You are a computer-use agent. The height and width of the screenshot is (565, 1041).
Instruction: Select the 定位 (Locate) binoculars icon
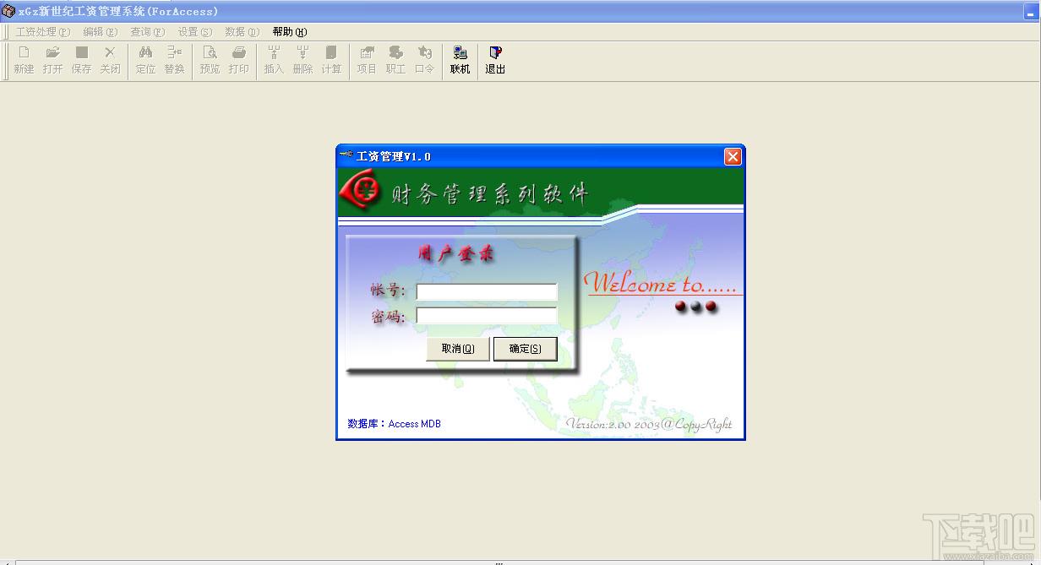pos(145,60)
